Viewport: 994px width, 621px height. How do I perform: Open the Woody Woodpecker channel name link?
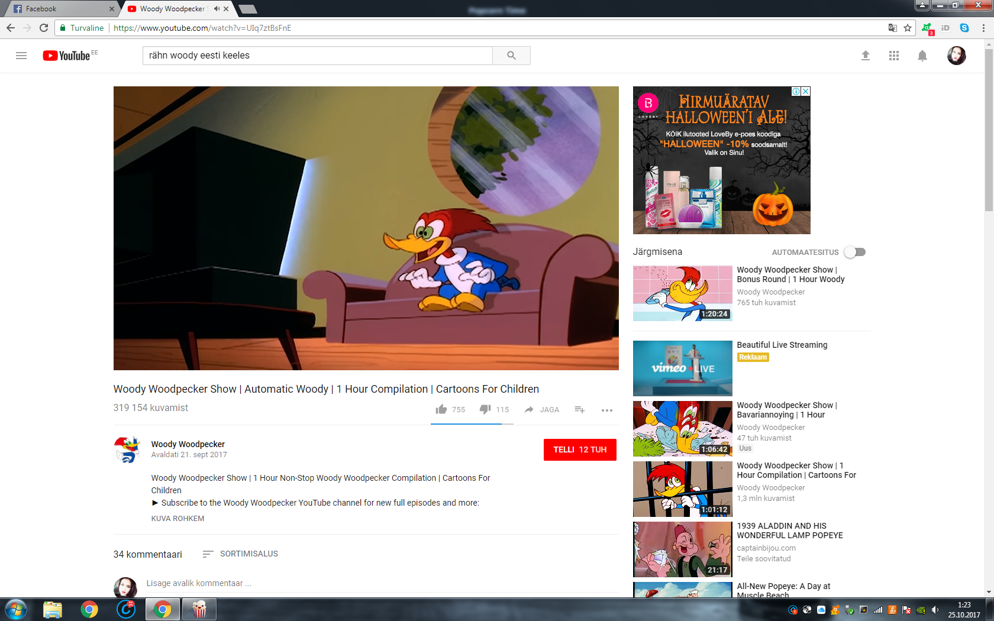(x=188, y=444)
